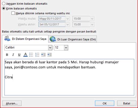Switch to Di Luar Organisasi Saya tab
The image size is (138, 108).
(73, 39)
